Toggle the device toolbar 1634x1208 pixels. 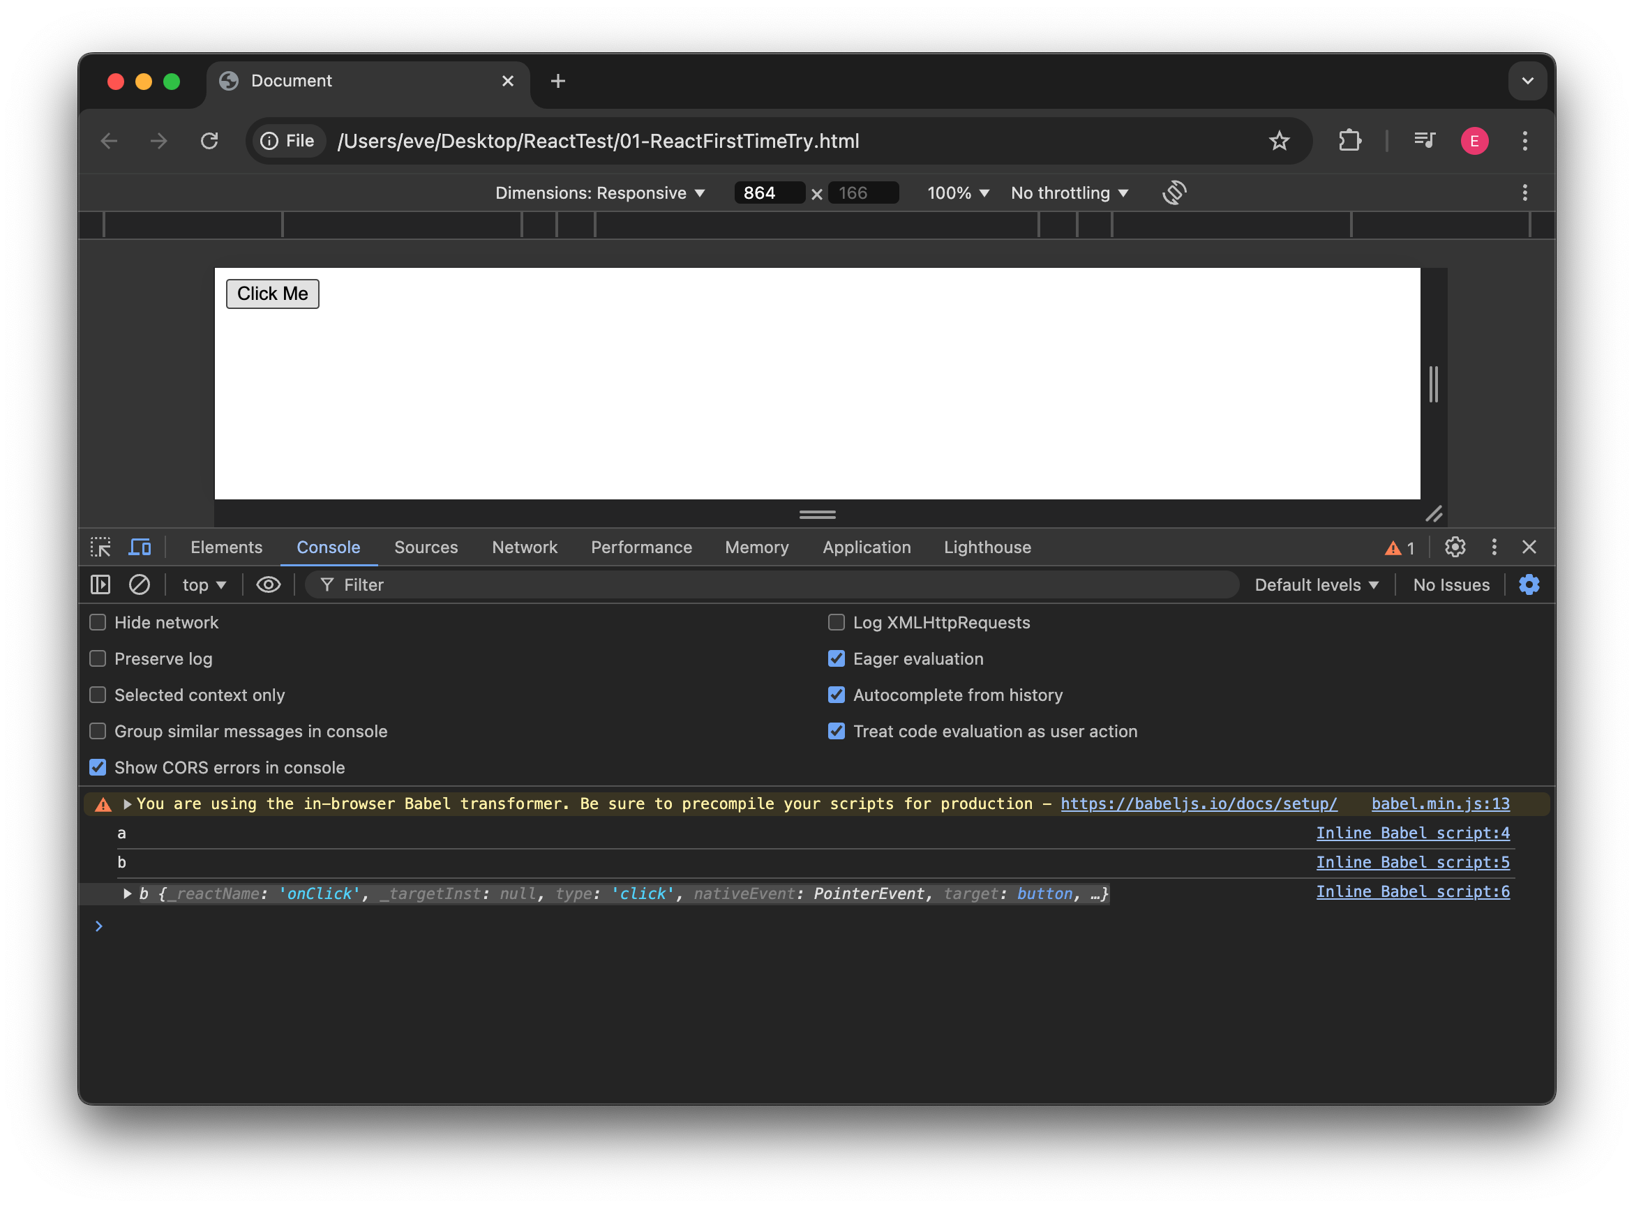(139, 547)
